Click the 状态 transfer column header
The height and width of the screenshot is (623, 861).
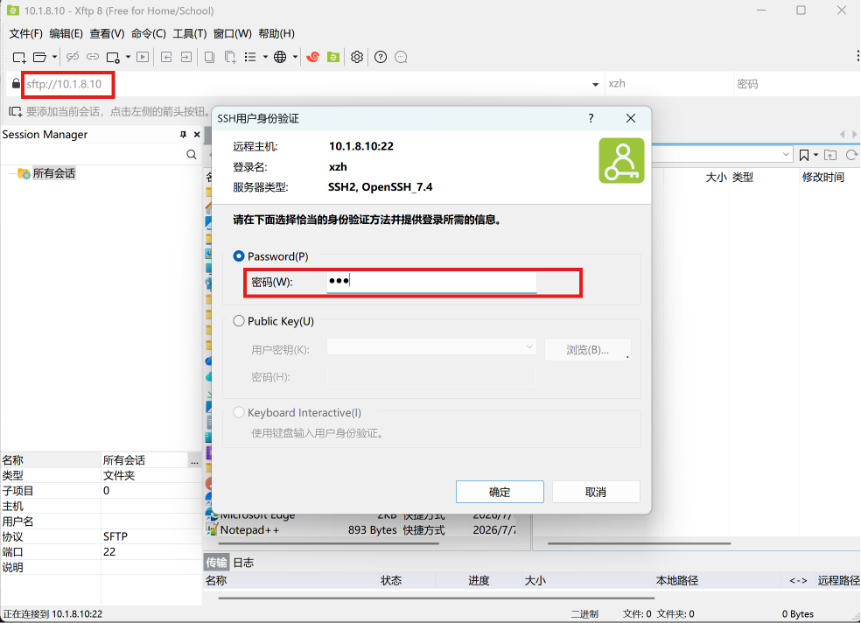(x=391, y=581)
